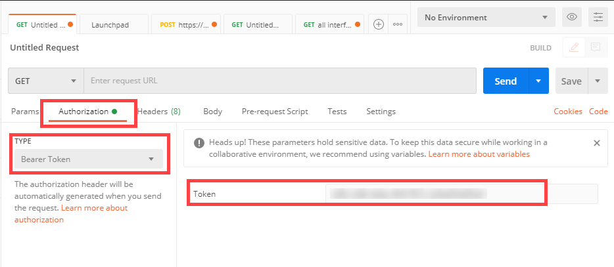Click the Untitled Request title
This screenshot has height=267, width=614.
[x=45, y=48]
